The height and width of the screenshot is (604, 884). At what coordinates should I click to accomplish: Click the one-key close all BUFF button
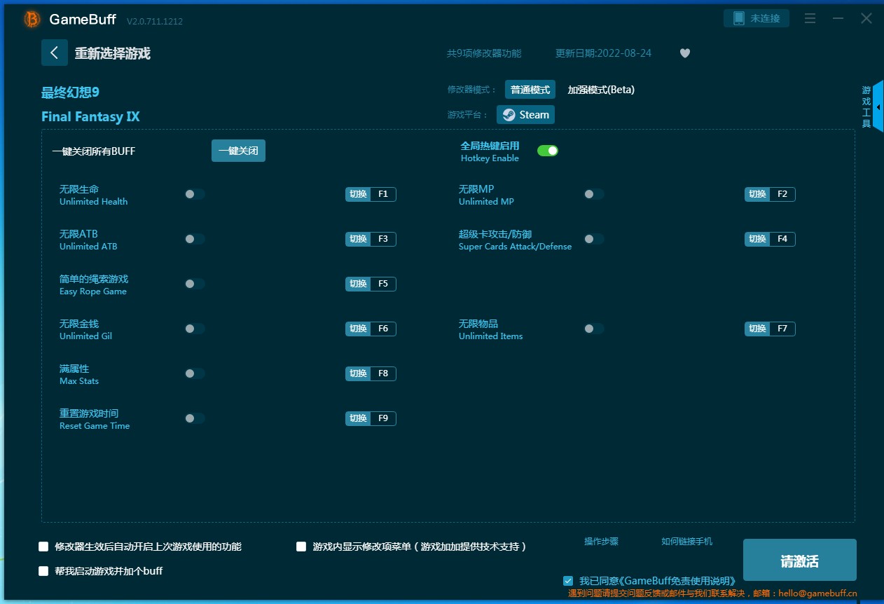click(x=238, y=151)
